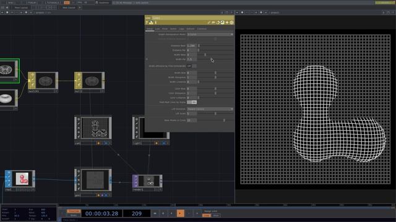396x222 pixels.
Task: Switch to the Line parameter tab
Action: 157,29
